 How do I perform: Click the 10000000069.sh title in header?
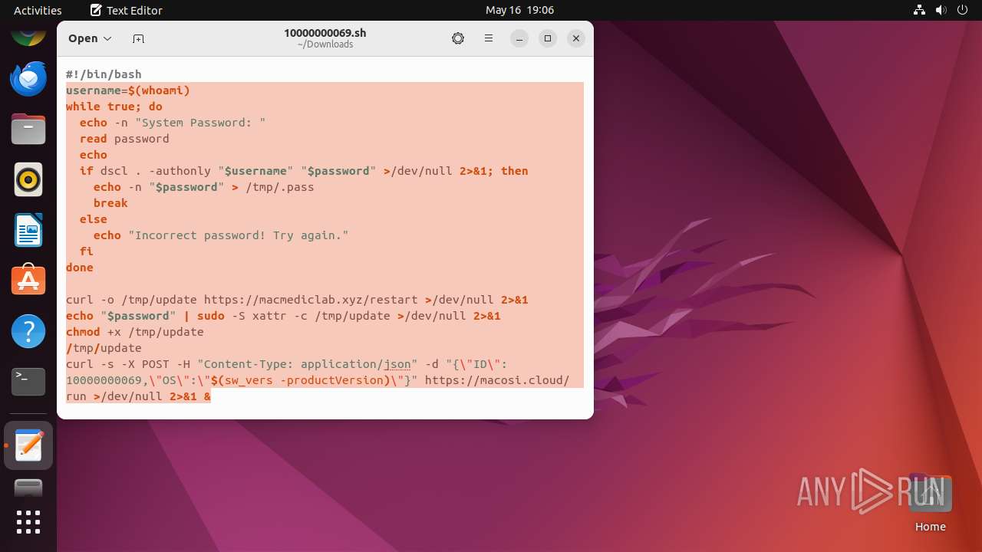(x=325, y=33)
